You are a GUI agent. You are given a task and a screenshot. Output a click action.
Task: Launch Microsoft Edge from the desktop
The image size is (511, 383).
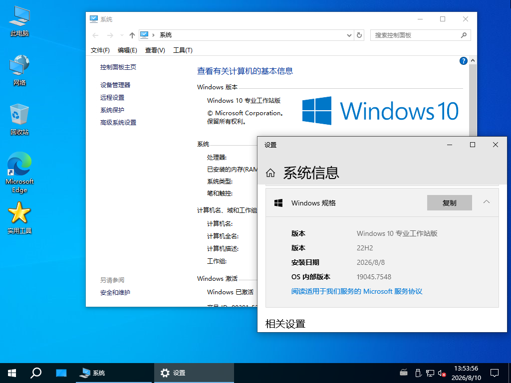pos(19,173)
